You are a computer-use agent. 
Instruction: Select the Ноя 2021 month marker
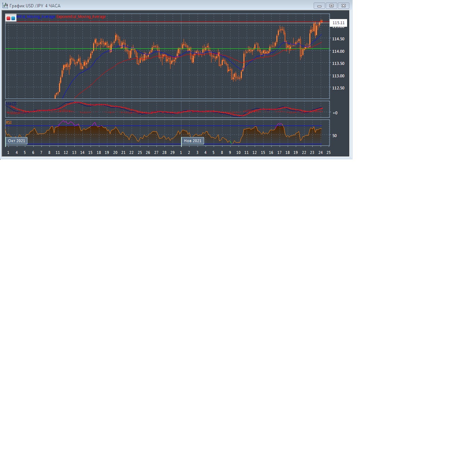[x=192, y=141]
